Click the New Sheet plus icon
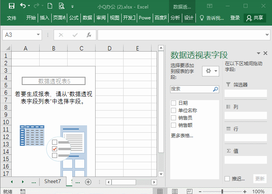272x194 pixels. 88,182
